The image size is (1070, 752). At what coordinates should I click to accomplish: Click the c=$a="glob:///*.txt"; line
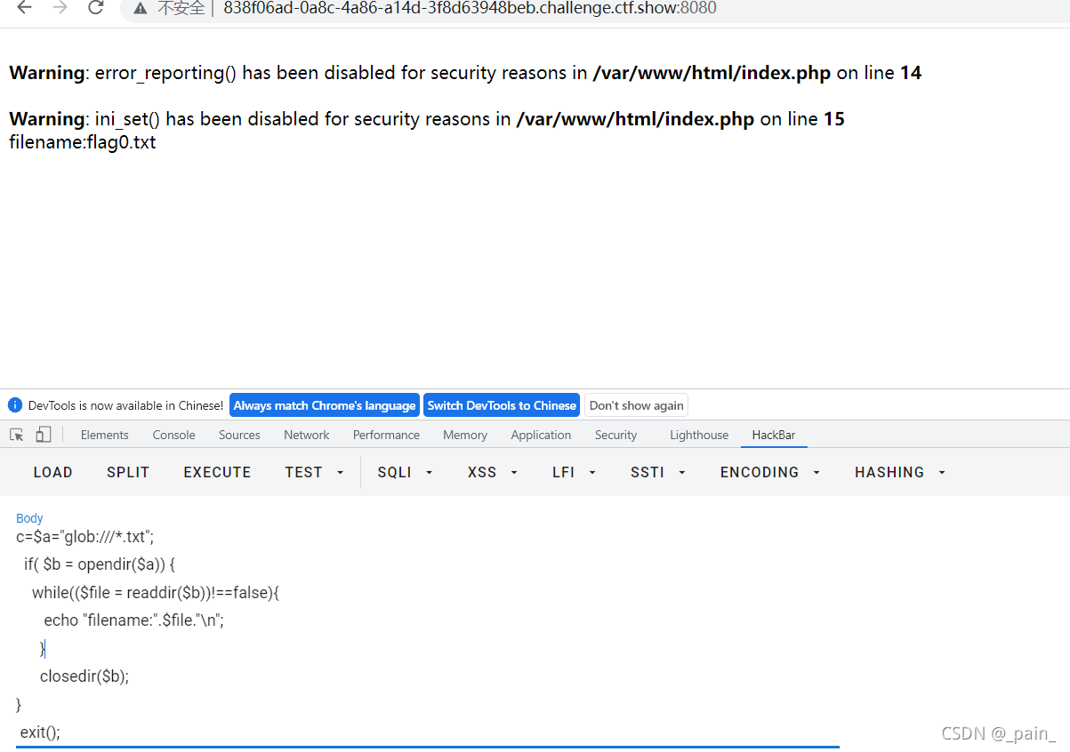(85, 537)
